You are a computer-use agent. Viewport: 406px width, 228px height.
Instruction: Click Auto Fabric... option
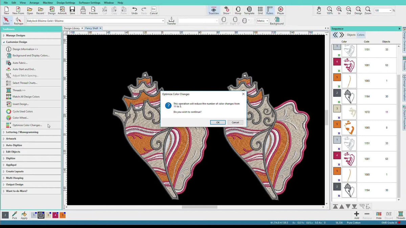coord(20,63)
